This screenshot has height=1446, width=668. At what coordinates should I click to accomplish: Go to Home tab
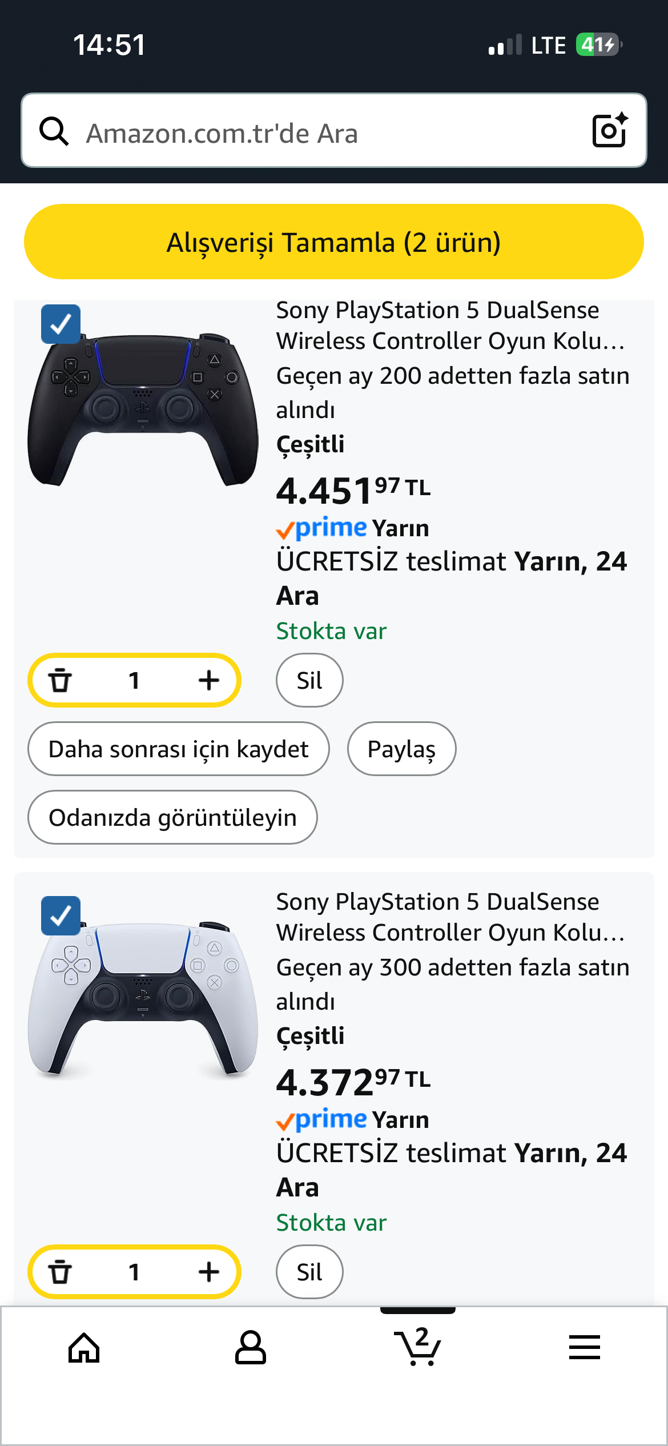point(84,1348)
